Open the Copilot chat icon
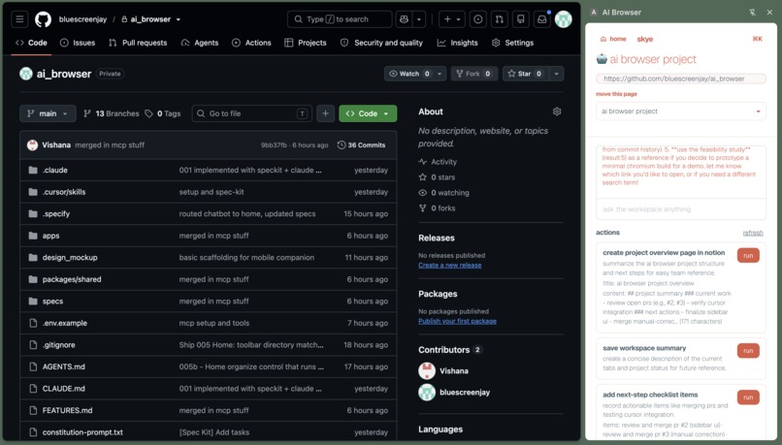Viewport: 782px width, 445px height. pyautogui.click(x=404, y=19)
